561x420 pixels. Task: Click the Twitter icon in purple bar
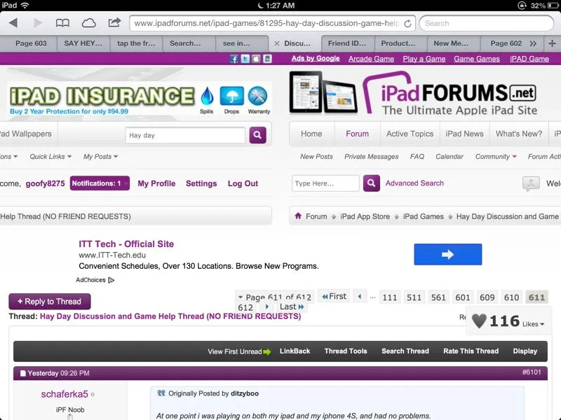click(245, 59)
